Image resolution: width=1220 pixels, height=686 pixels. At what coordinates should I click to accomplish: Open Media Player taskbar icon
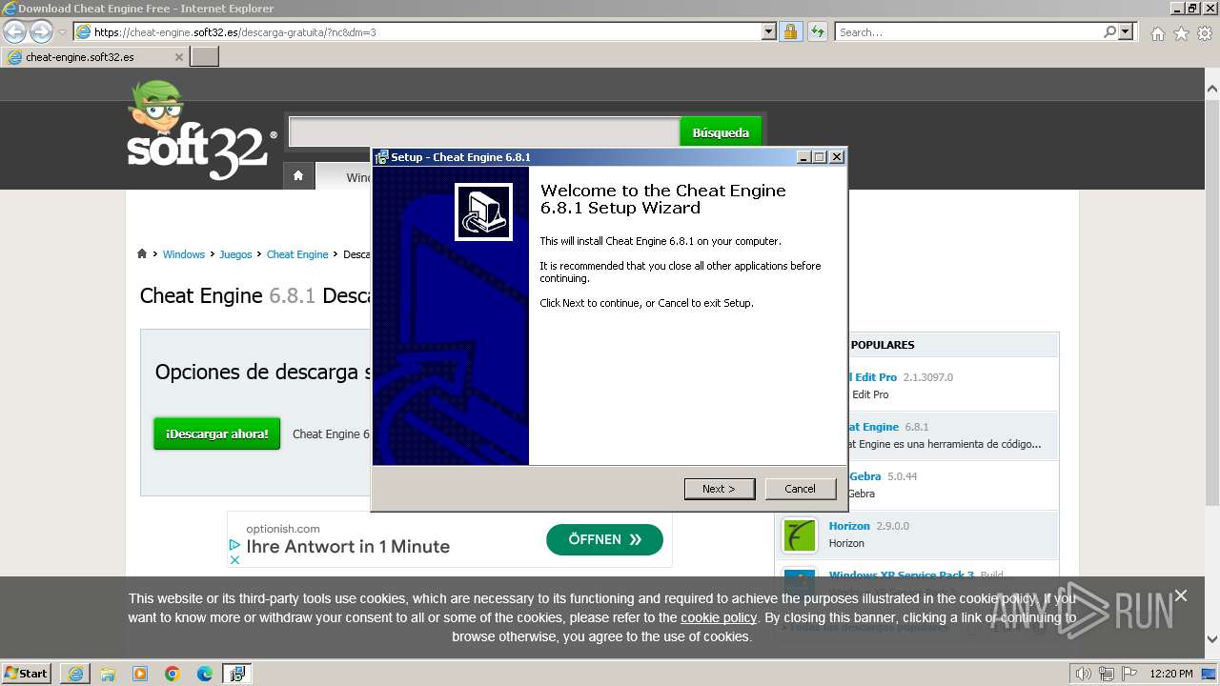(x=140, y=674)
